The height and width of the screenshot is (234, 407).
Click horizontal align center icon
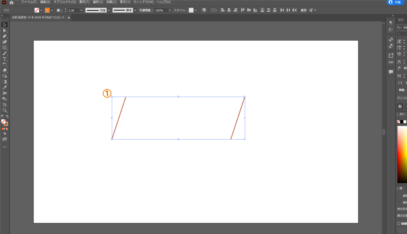coord(229,10)
